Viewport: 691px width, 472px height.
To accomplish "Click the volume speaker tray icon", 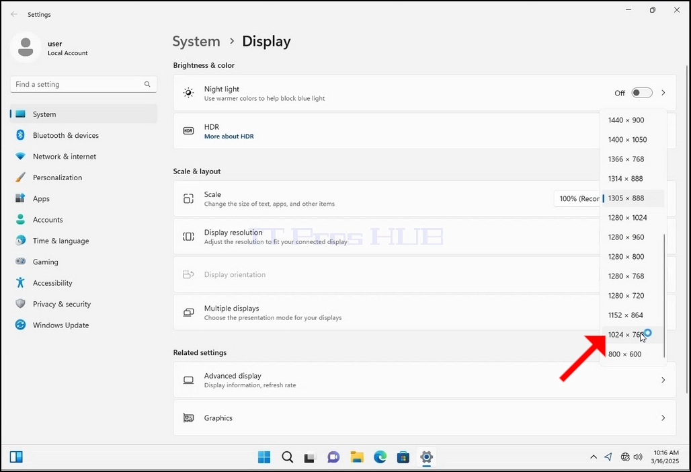I will (x=638, y=457).
